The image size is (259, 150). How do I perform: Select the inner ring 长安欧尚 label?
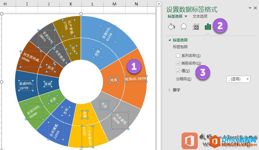click(60, 56)
